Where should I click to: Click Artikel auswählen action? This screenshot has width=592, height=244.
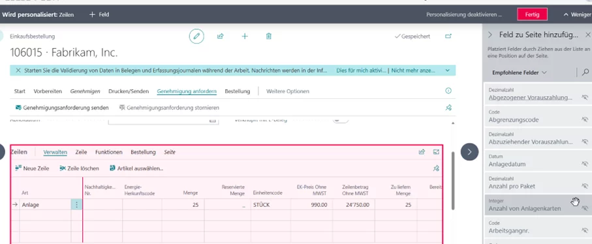136,169
